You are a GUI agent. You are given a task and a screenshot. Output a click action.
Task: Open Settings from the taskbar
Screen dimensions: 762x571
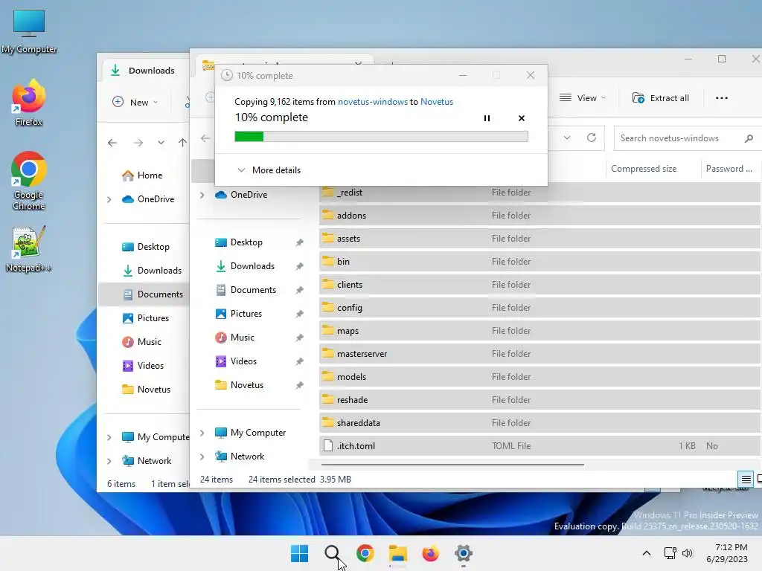(x=463, y=553)
